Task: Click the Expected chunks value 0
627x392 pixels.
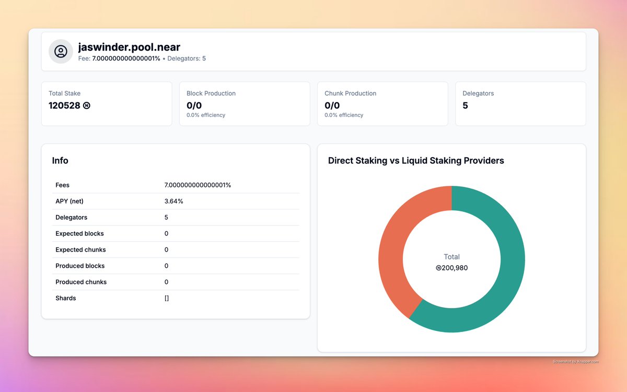Action: 166,250
